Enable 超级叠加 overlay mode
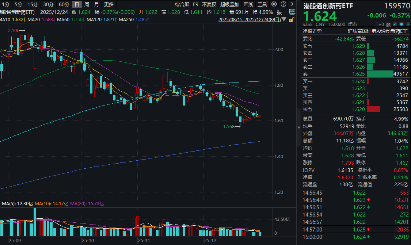This screenshot has height=245, width=411. click(230, 4)
